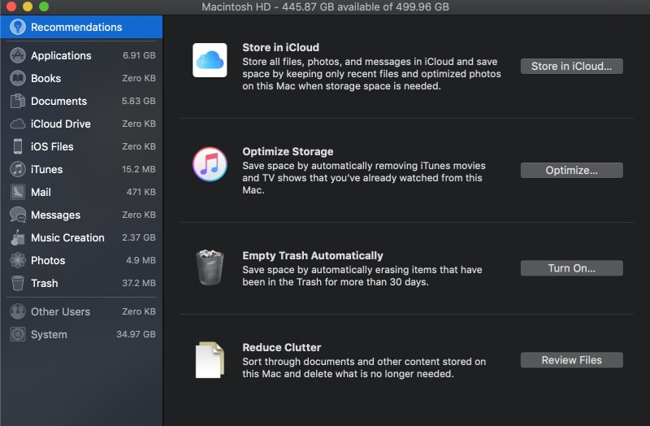Open the Mail stamp icon
The height and width of the screenshot is (426, 650).
pyautogui.click(x=17, y=192)
